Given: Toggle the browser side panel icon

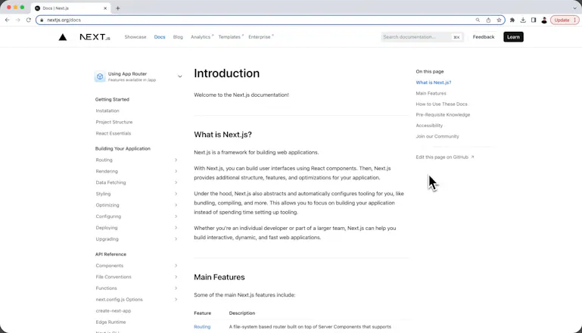Looking at the screenshot, I should 534,20.
